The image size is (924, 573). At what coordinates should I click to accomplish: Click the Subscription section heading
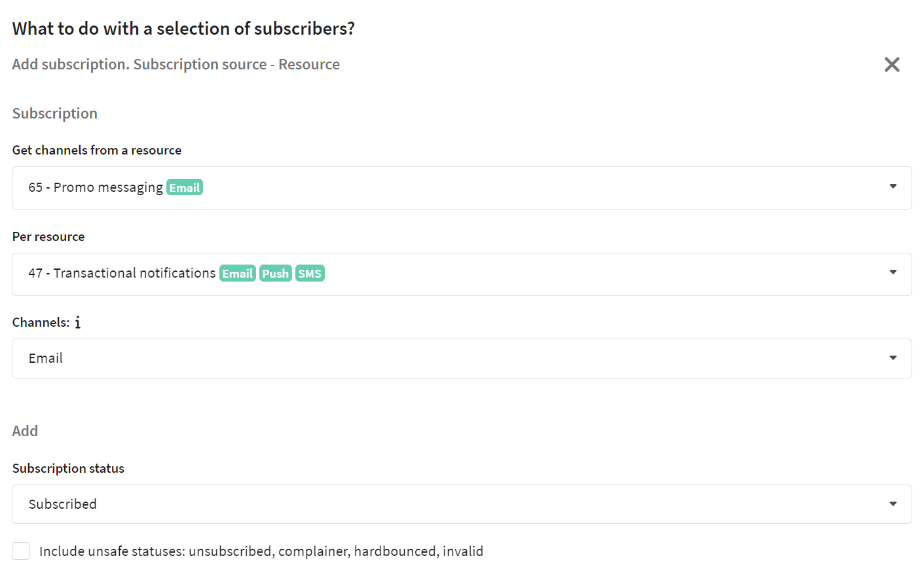click(x=55, y=113)
